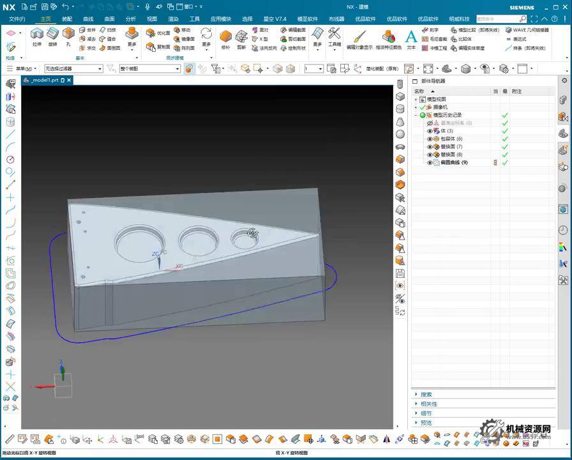Open the 菜单(M) button

point(24,68)
